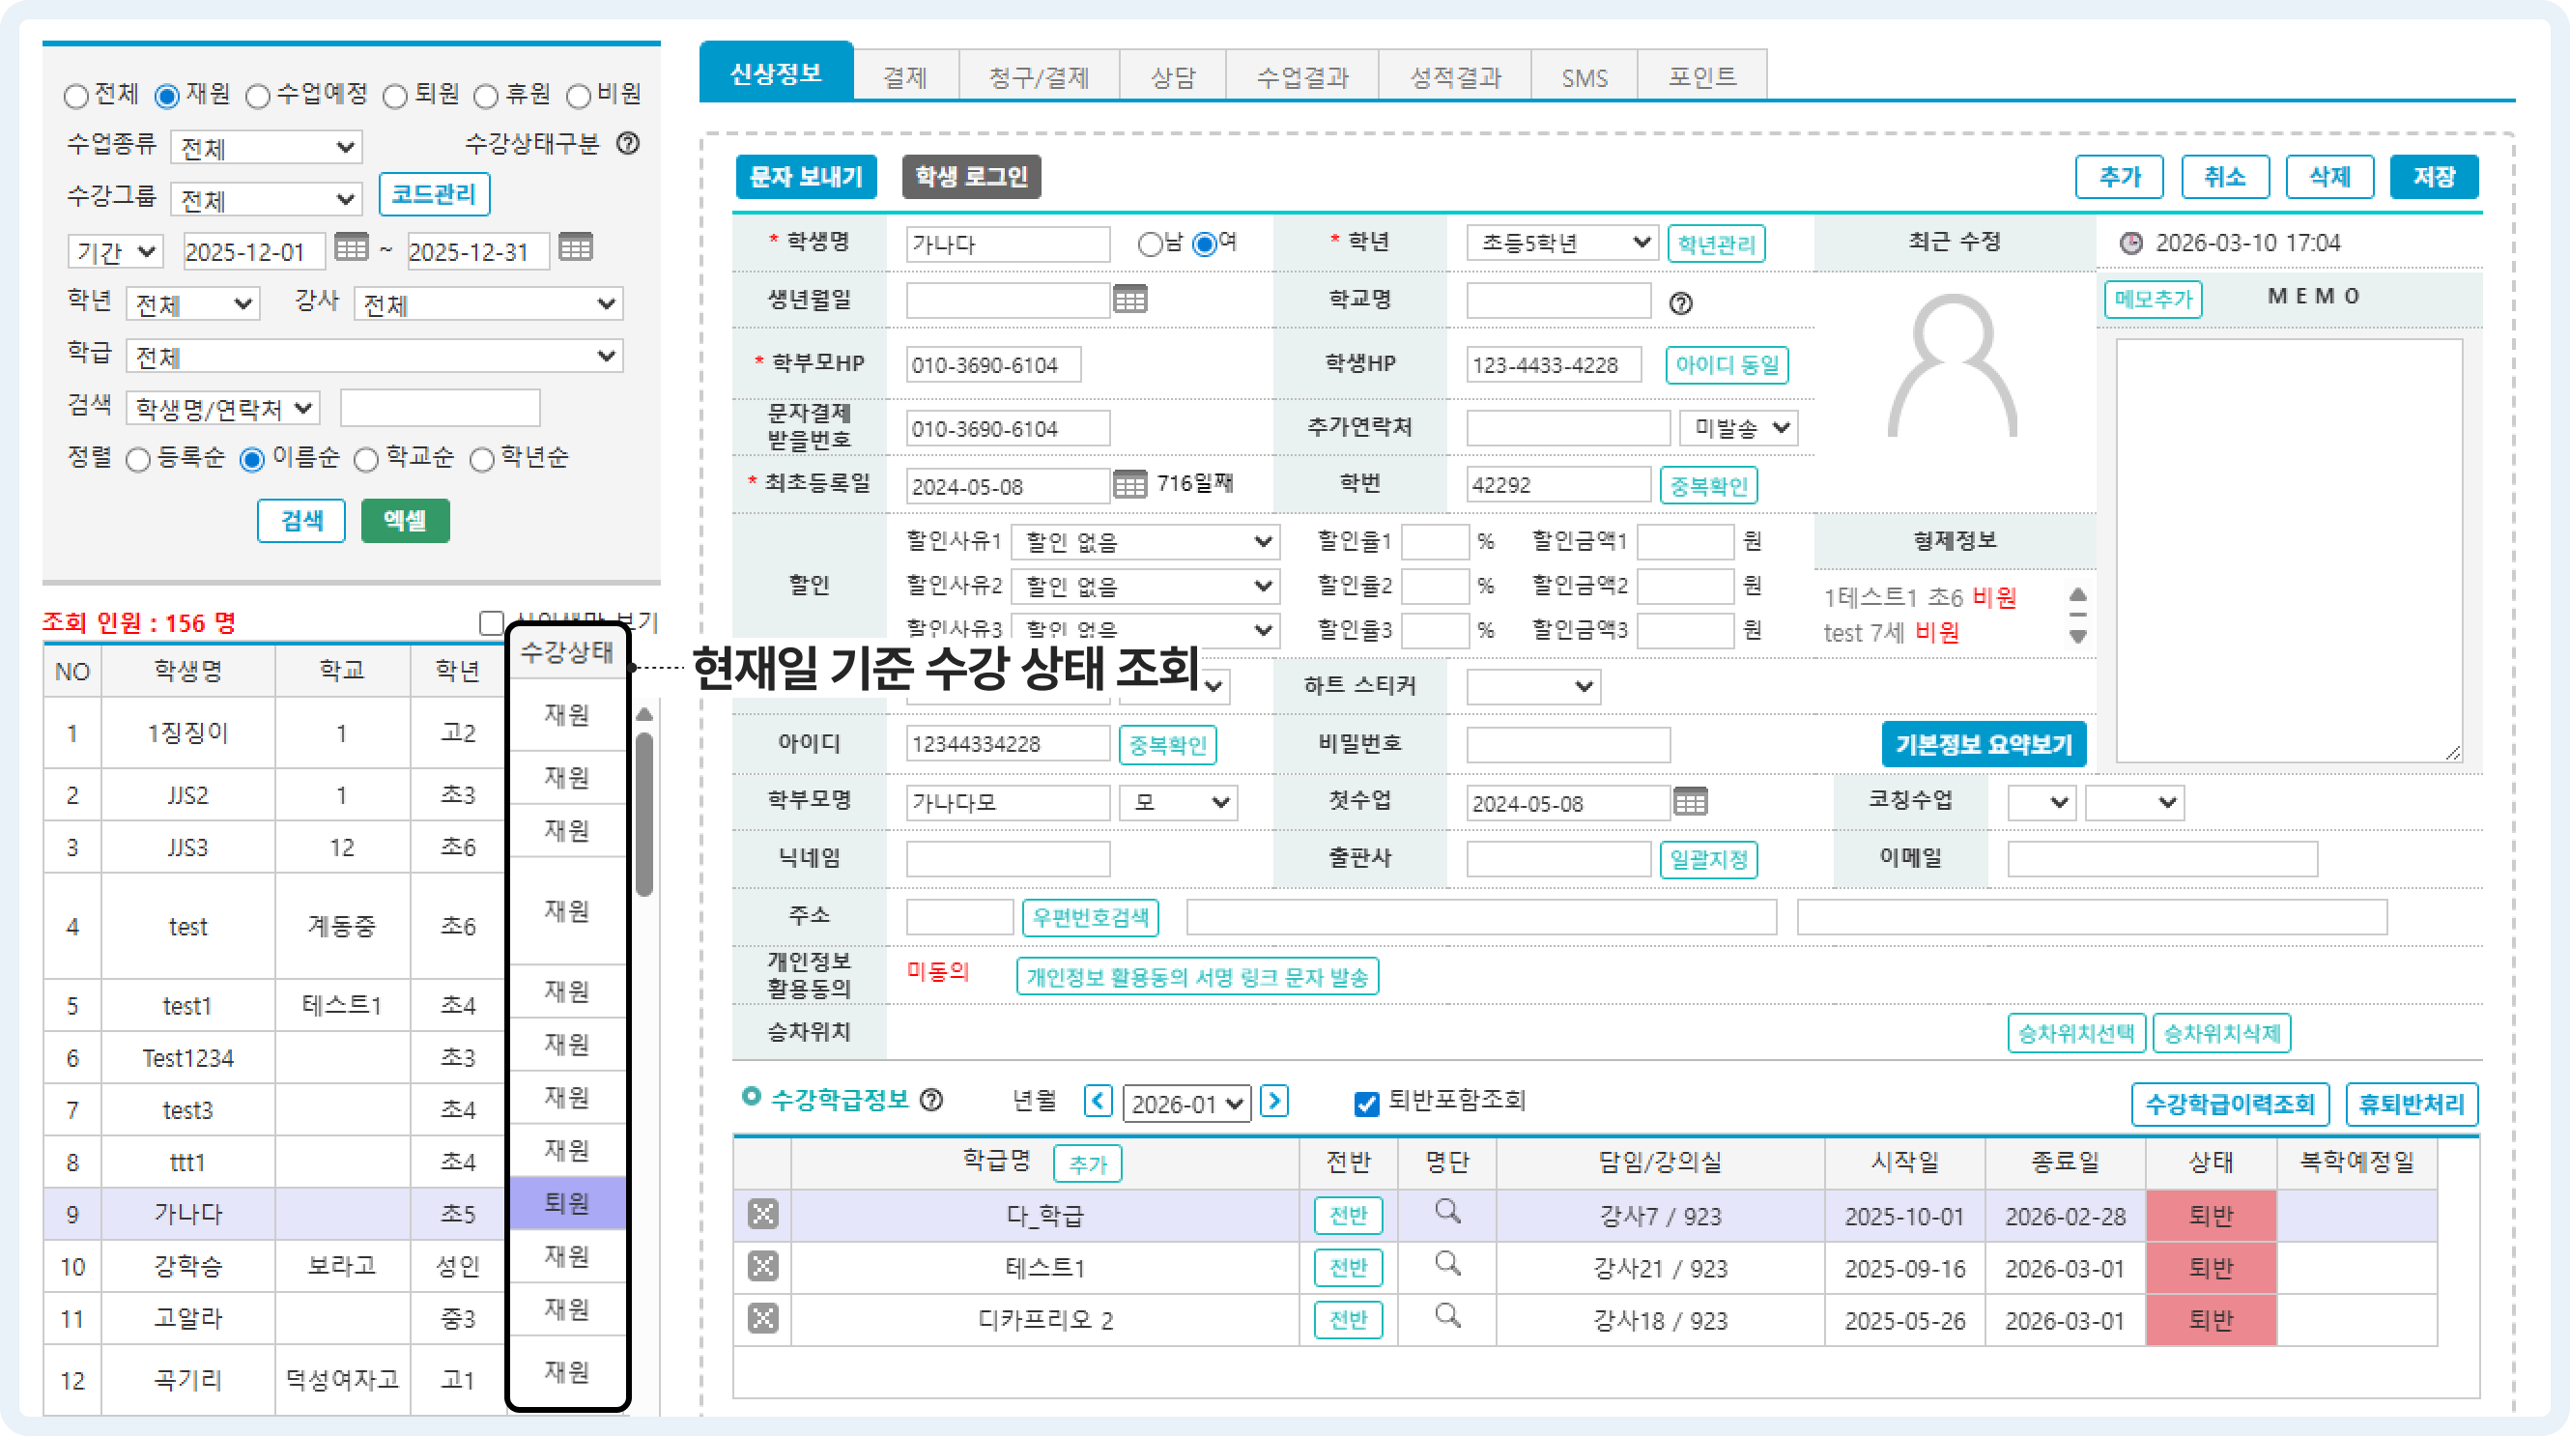Select the 퇴원 status radio button
2570x1436 pixels.
click(396, 97)
